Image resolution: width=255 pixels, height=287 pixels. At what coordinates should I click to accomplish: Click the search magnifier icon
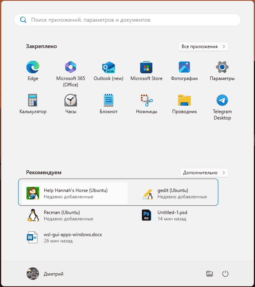click(23, 20)
